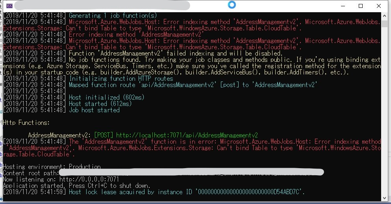The image size is (391, 204).
Task: Click 'Application started. Press Ctrl+C' line
Action: pos(76,185)
